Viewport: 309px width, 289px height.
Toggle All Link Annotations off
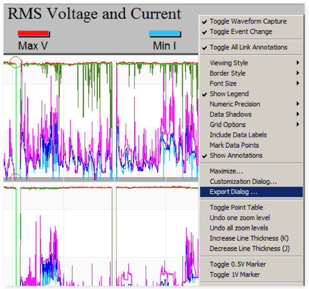coord(251,47)
